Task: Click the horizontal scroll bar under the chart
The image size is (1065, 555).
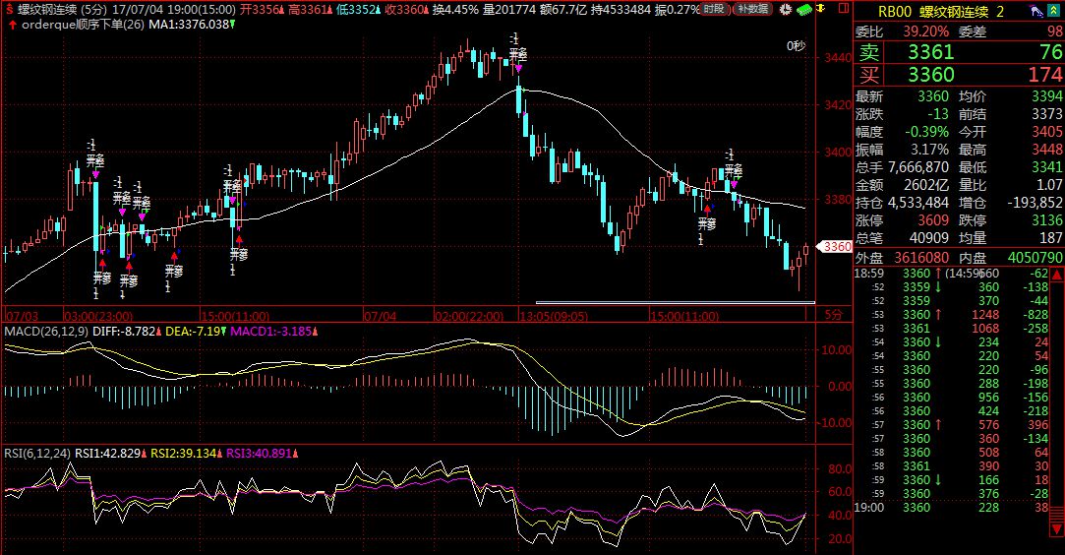Action: point(675,302)
